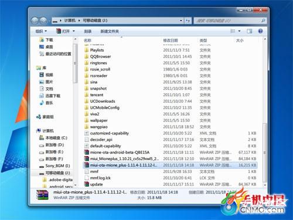Click the search magnifier icon
Screen dimensions: 293x220
263,21
